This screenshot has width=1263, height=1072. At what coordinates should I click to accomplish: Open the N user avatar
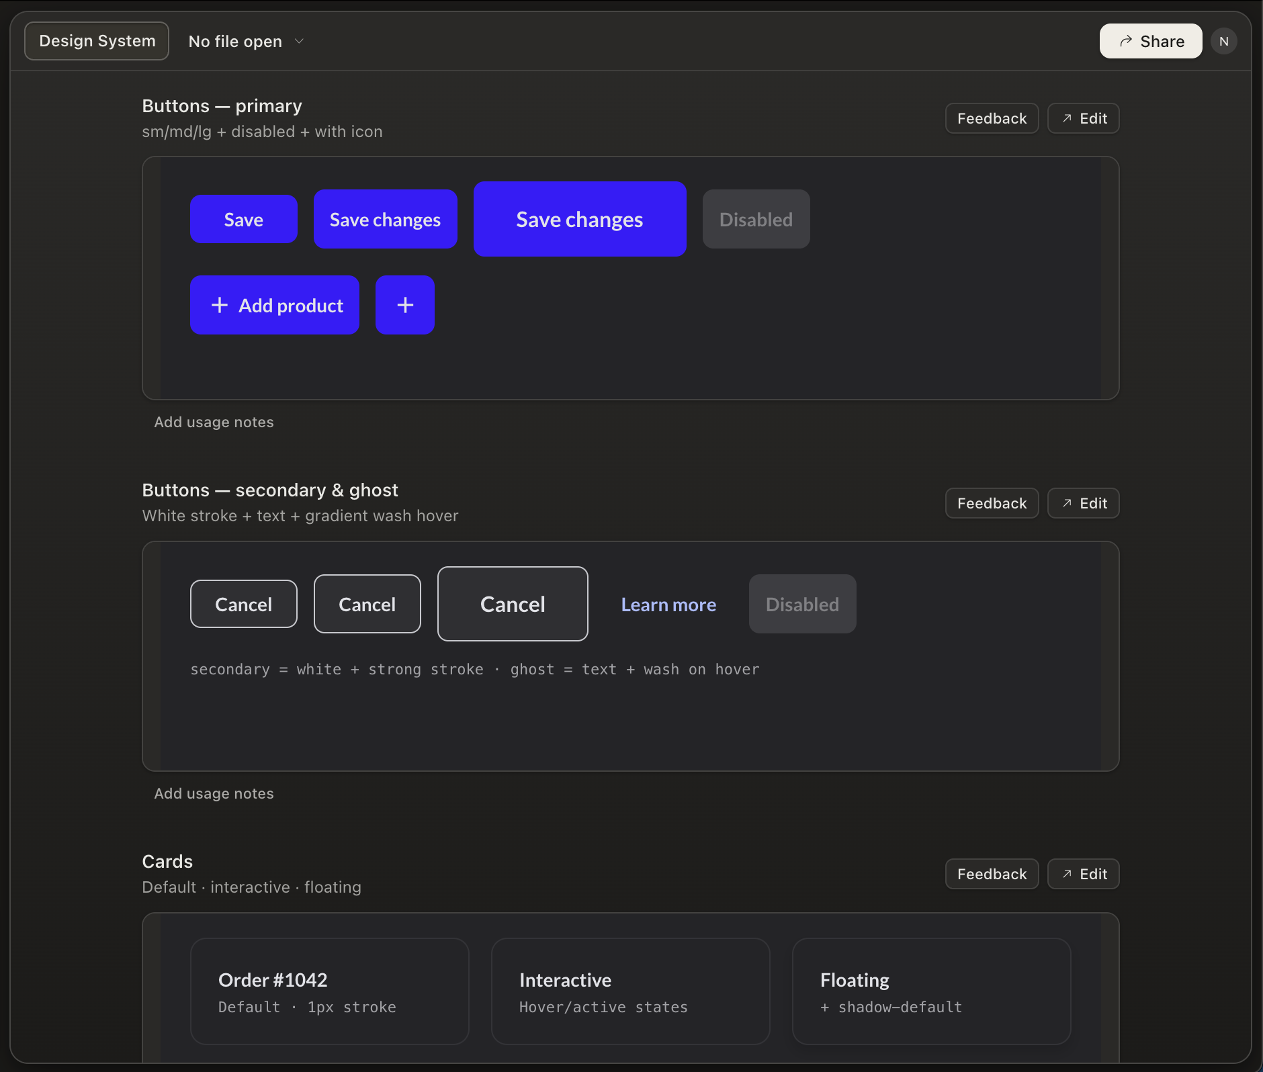pyautogui.click(x=1223, y=42)
